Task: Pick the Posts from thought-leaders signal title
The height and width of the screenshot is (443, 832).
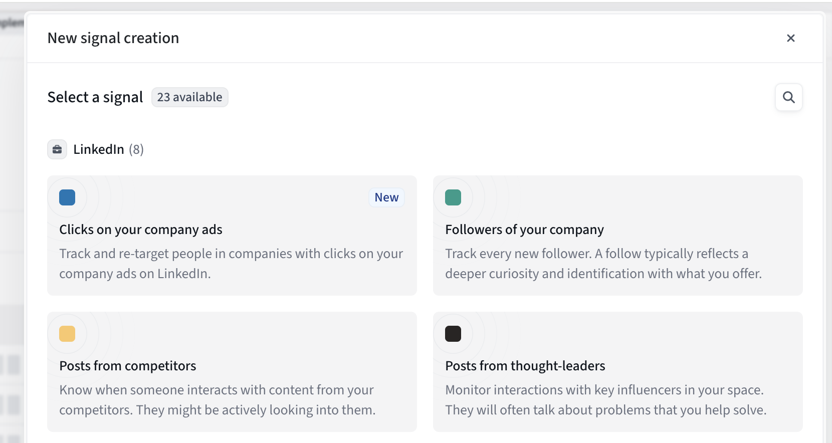Action: coord(525,366)
